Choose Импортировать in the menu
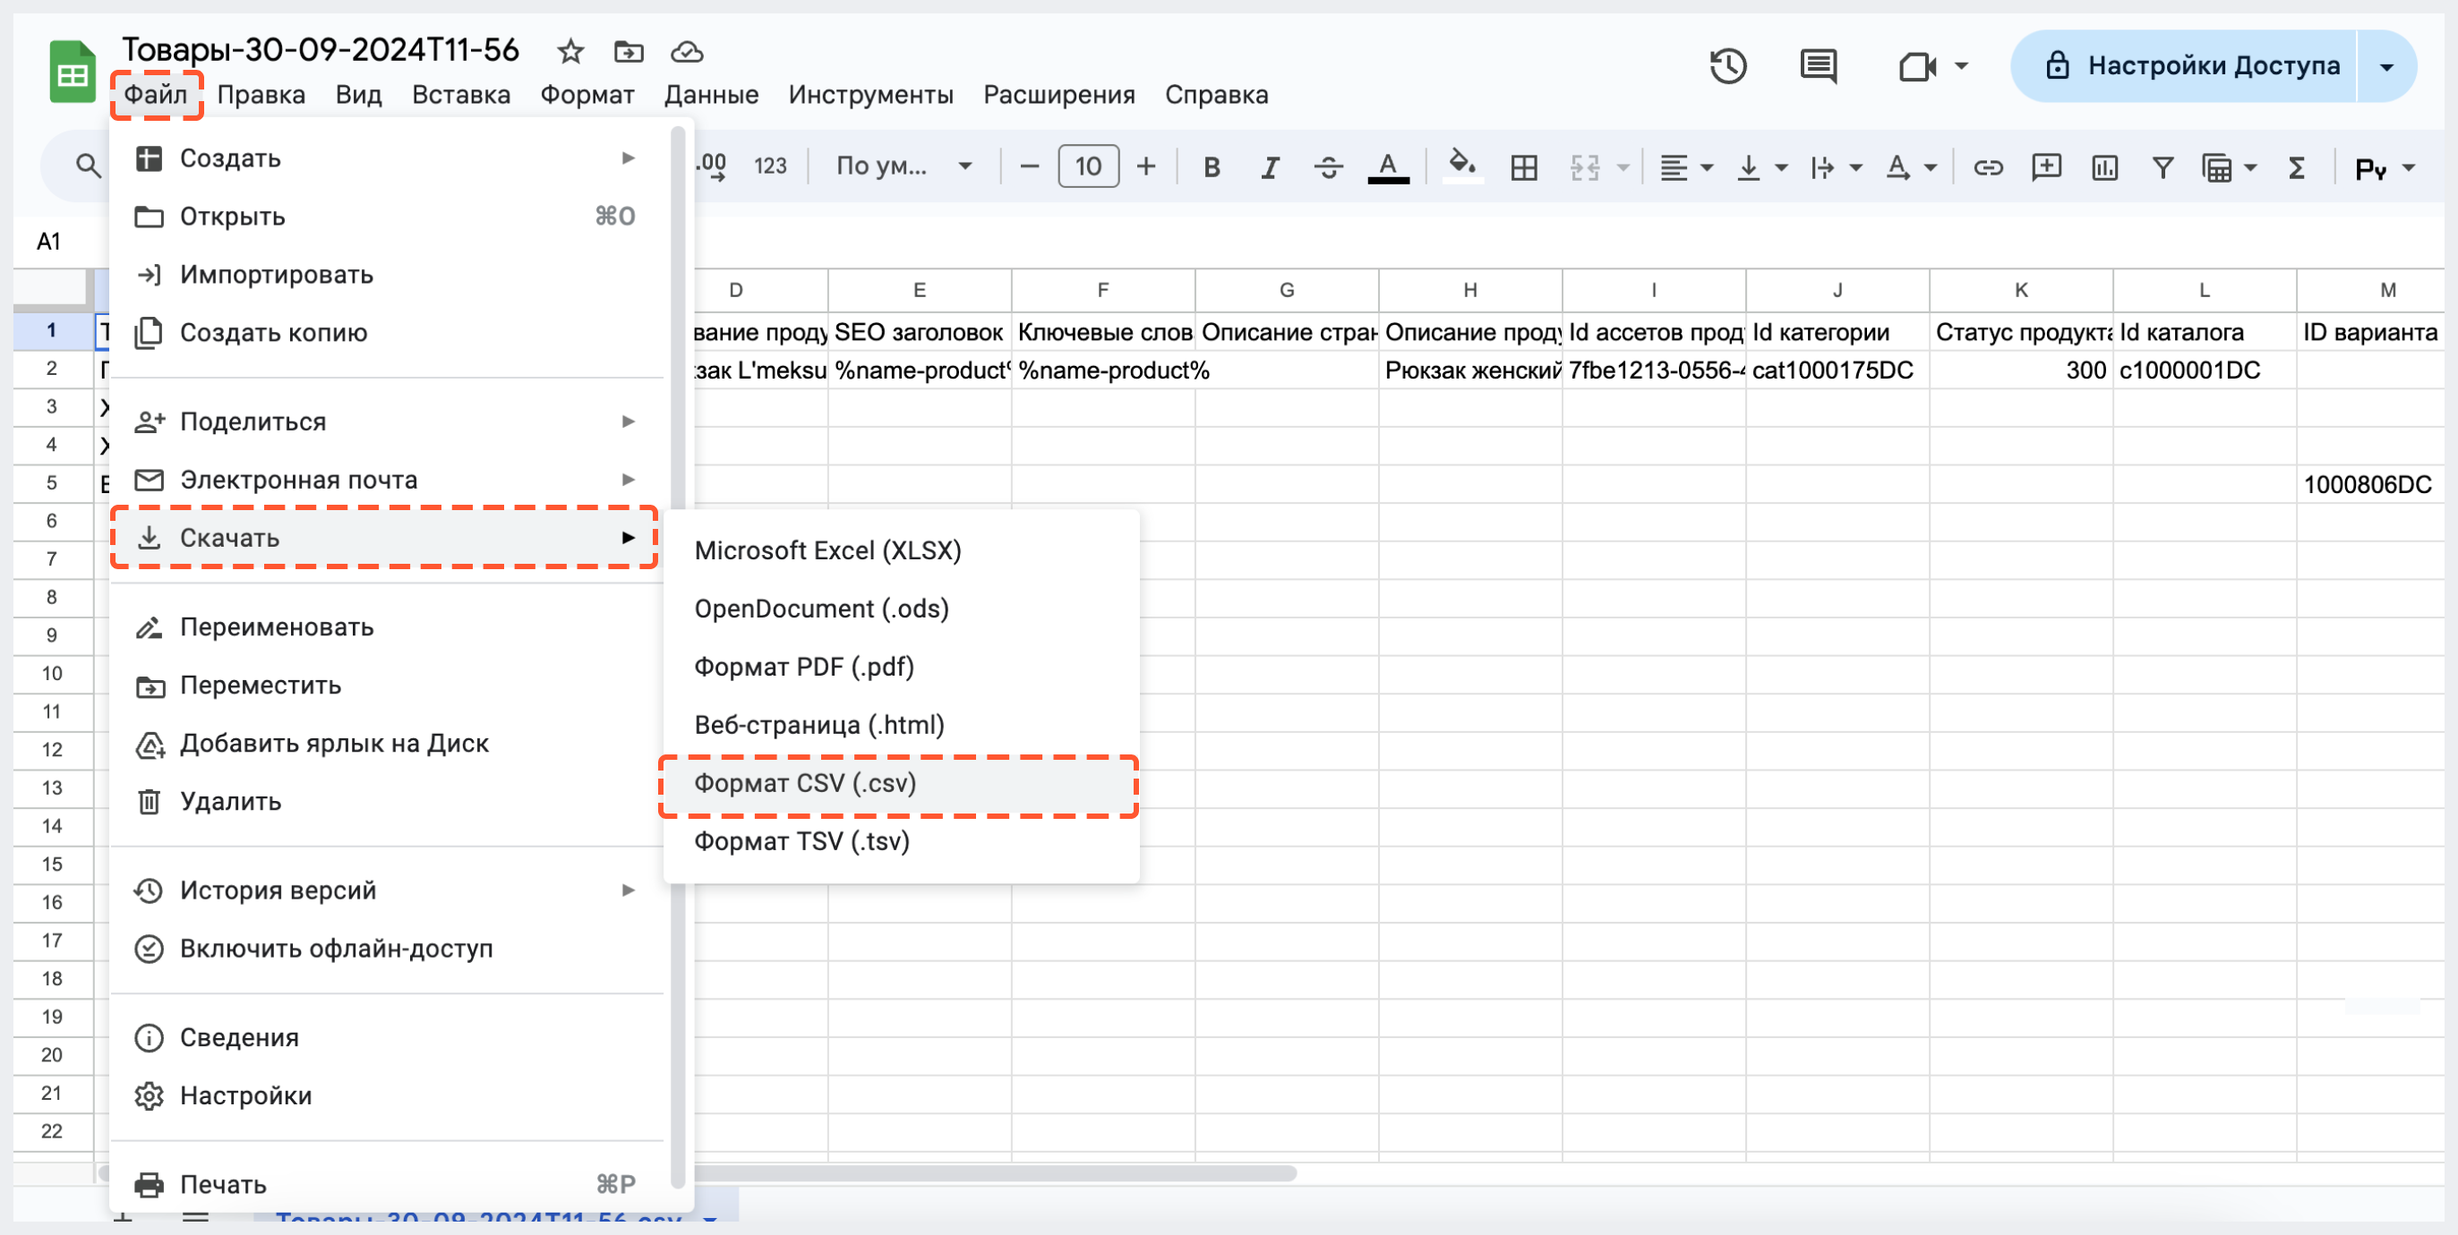Viewport: 2458px width, 1235px height. click(x=387, y=275)
